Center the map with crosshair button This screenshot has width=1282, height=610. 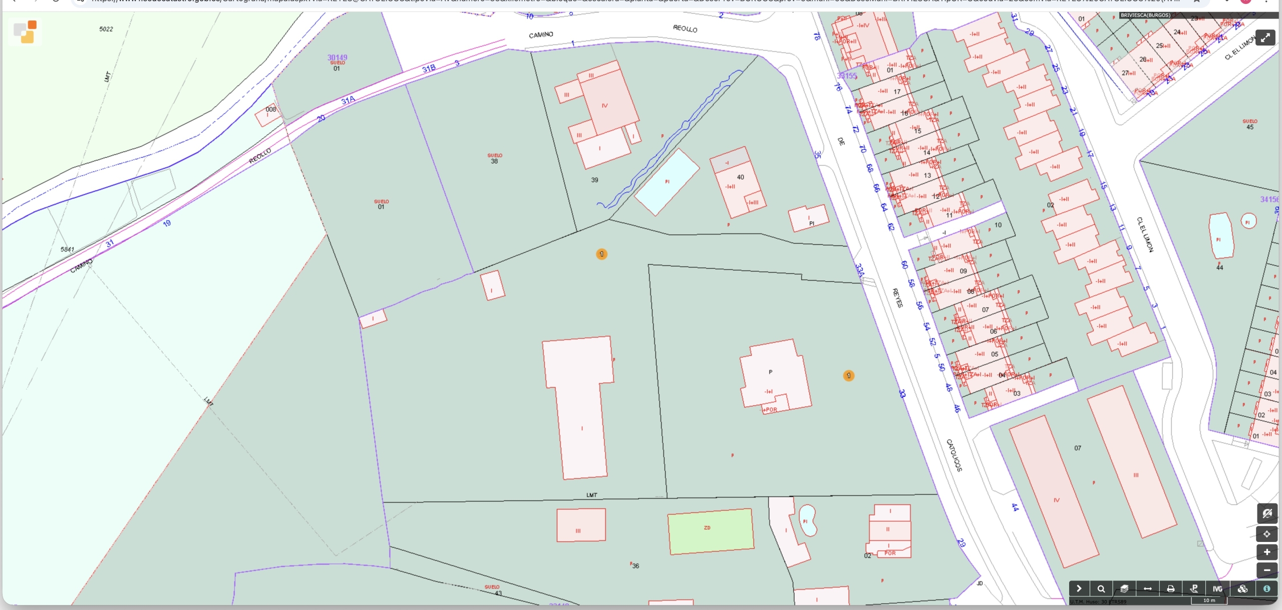coord(1267,534)
